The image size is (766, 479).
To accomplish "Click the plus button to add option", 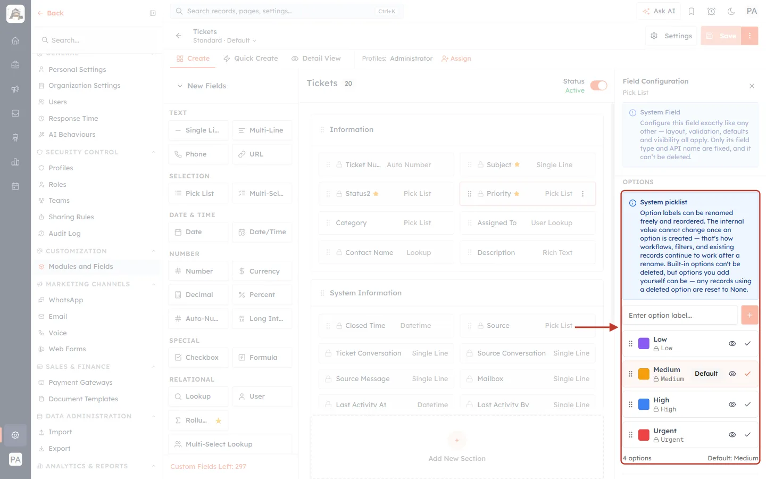I will click(750, 315).
